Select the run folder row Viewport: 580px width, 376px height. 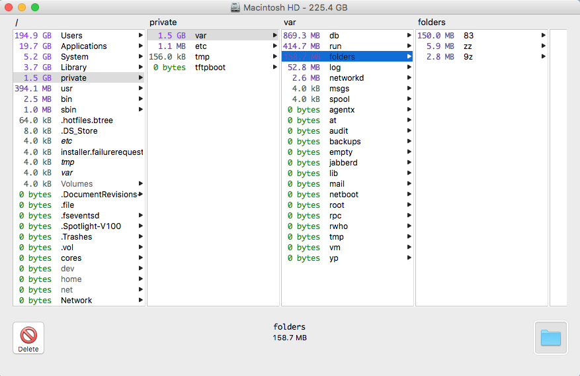coord(347,46)
